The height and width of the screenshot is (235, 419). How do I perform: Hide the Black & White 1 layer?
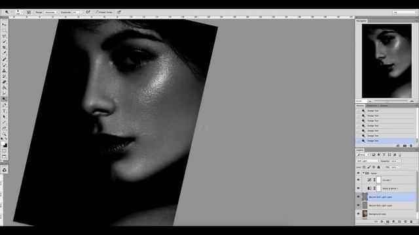pos(358,189)
